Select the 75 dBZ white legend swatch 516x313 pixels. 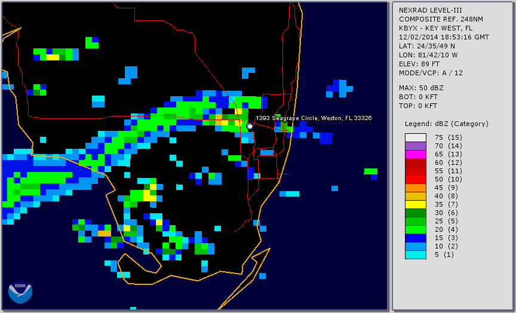[x=416, y=137]
